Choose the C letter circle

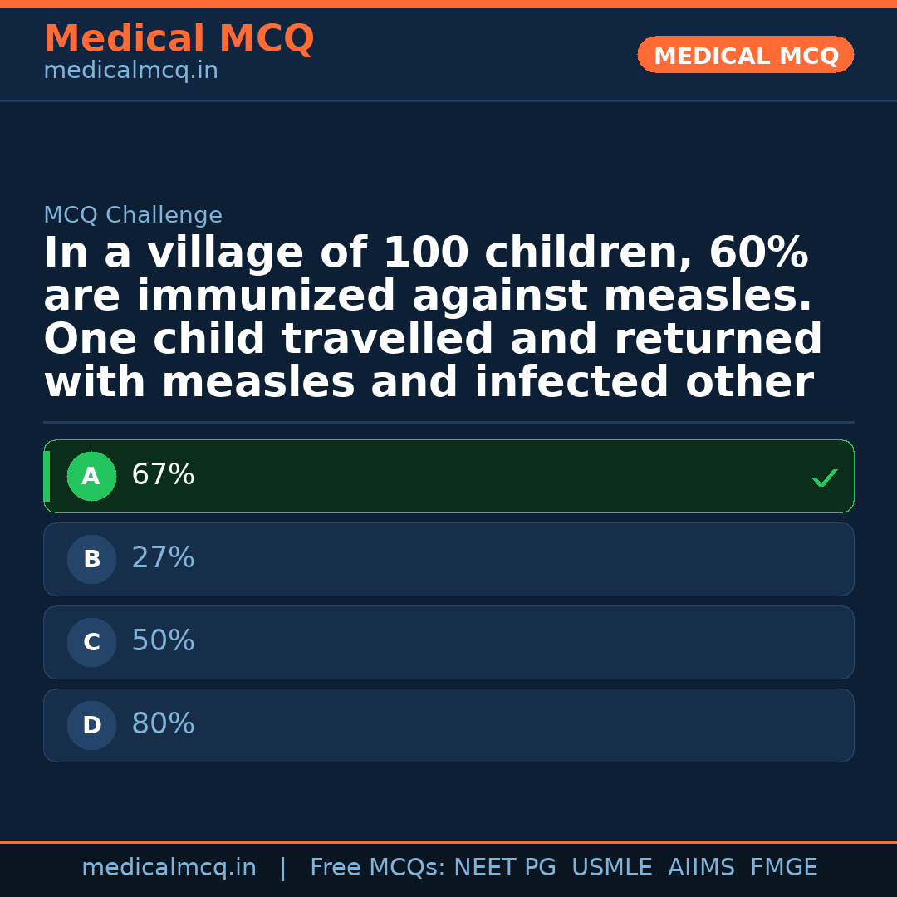91,643
